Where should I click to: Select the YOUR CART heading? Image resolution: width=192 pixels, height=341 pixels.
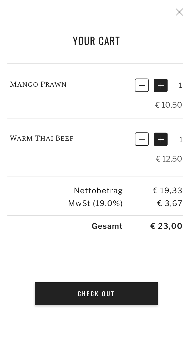[96, 40]
